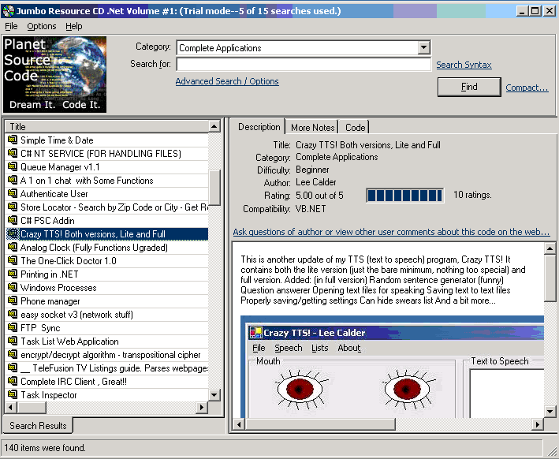Click the results list scroll right arrow
This screenshot has height=459, width=559.
(x=202, y=407)
